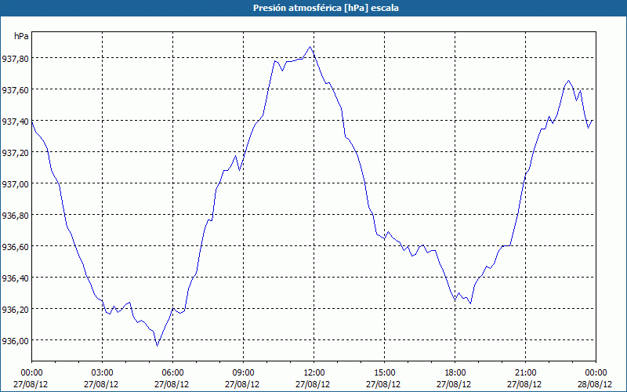
Task: Click the pressure minimum below 936,00 near 05:20
Action: click(x=158, y=346)
